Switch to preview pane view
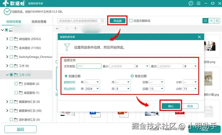222x135 pixels. [x=217, y=21]
